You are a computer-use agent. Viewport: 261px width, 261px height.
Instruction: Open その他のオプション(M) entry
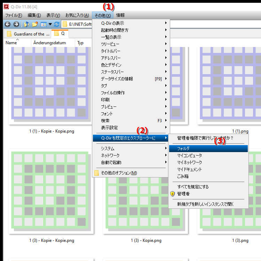[x=118, y=173]
